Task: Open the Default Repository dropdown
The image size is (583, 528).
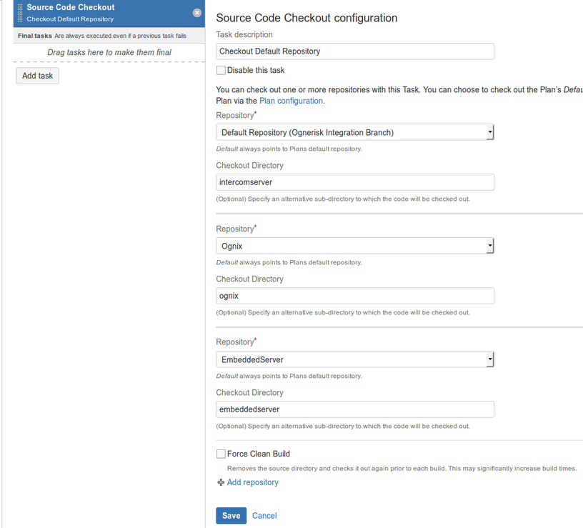Action: pyautogui.click(x=354, y=132)
